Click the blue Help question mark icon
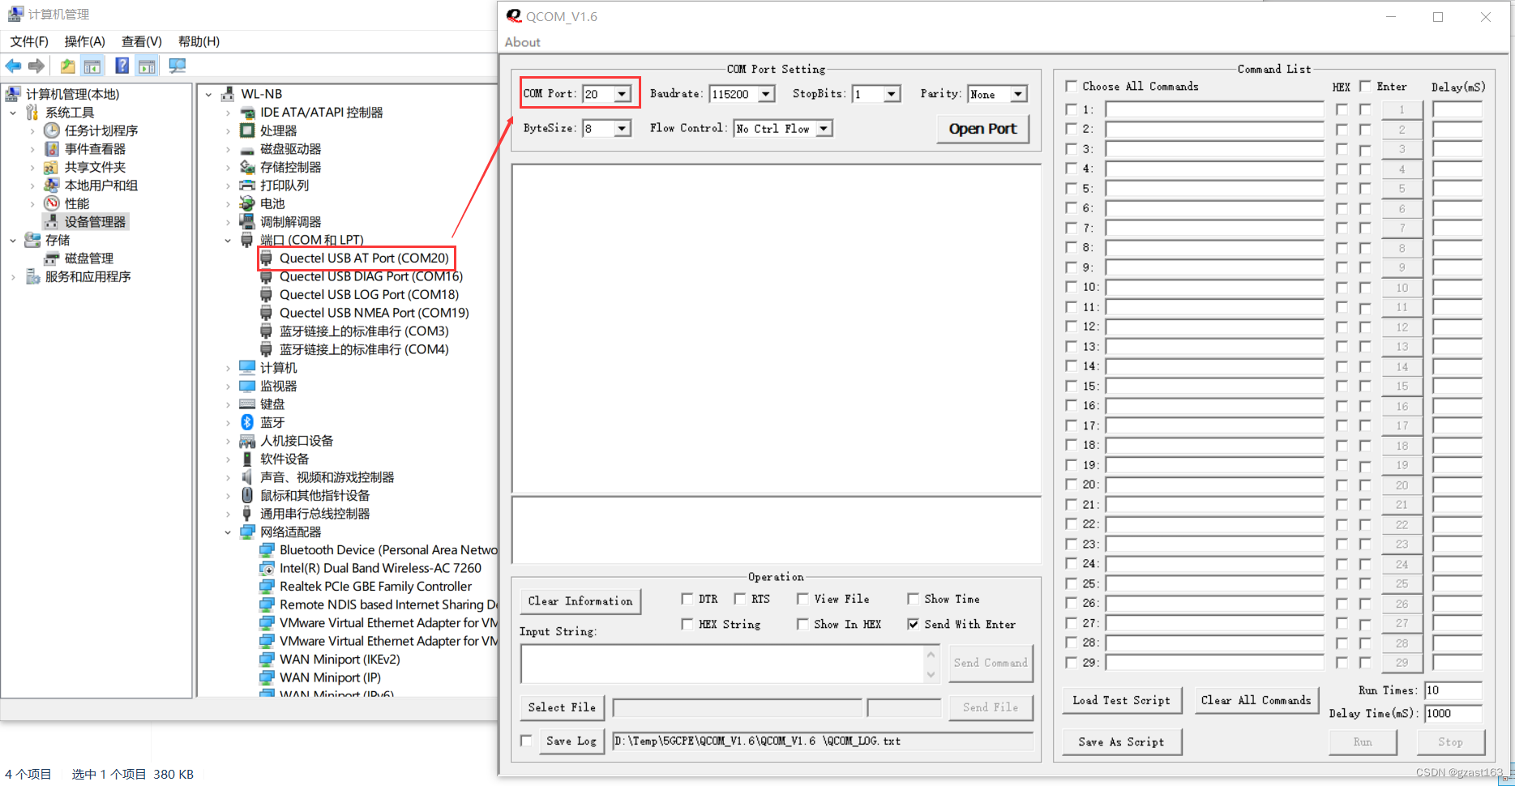This screenshot has width=1515, height=786. [122, 66]
